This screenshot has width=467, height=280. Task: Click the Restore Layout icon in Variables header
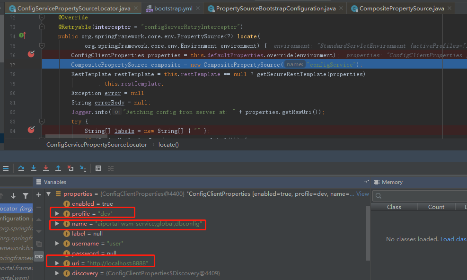(x=366, y=182)
